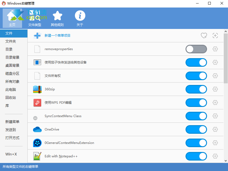Open settings gear for 360zip entry

(215, 89)
